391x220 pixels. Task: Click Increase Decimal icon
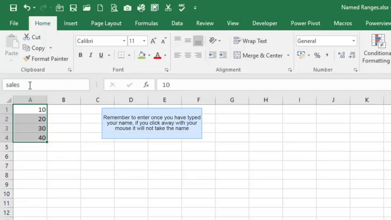342,55
